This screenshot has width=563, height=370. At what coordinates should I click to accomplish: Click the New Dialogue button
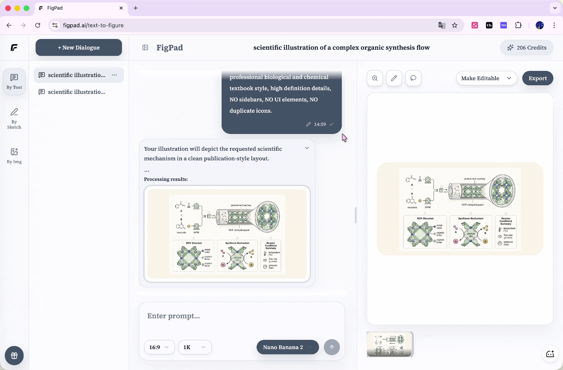[x=79, y=48]
